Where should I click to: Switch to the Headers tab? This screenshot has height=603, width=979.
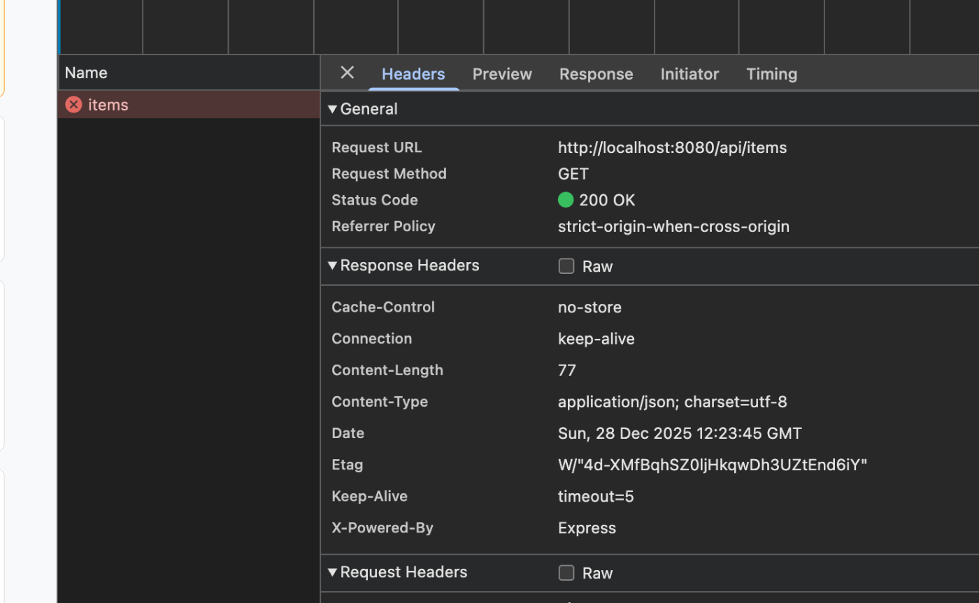point(413,74)
